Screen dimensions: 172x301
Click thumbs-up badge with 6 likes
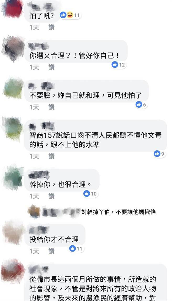pos(142,105)
